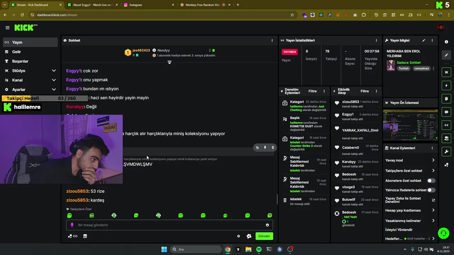
Task: Click the cemyılmaz tag chip
Action: [x=422, y=68]
